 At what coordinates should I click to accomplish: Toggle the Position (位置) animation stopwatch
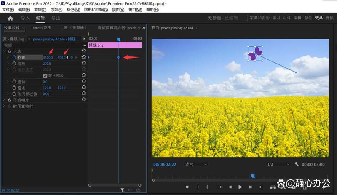(x=13, y=57)
